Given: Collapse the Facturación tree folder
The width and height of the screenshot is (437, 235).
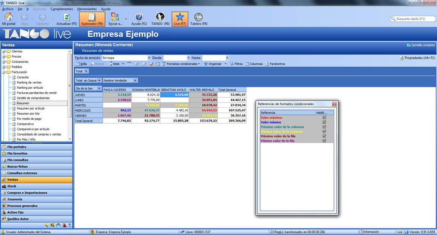Looking at the screenshot, I should pyautogui.click(x=4, y=72).
